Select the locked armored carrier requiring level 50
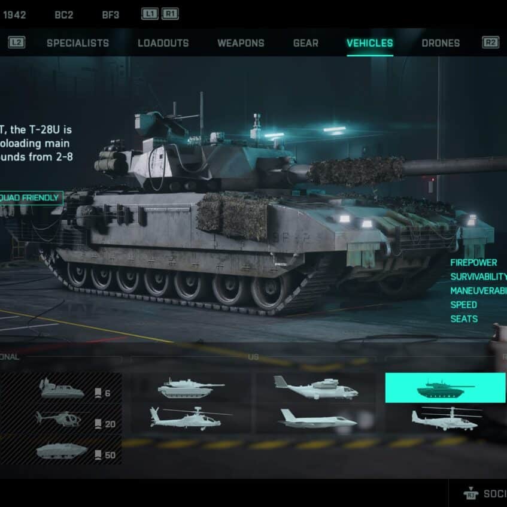The image size is (507, 507). (61, 450)
